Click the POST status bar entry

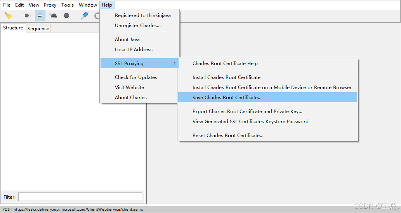(x=73, y=210)
